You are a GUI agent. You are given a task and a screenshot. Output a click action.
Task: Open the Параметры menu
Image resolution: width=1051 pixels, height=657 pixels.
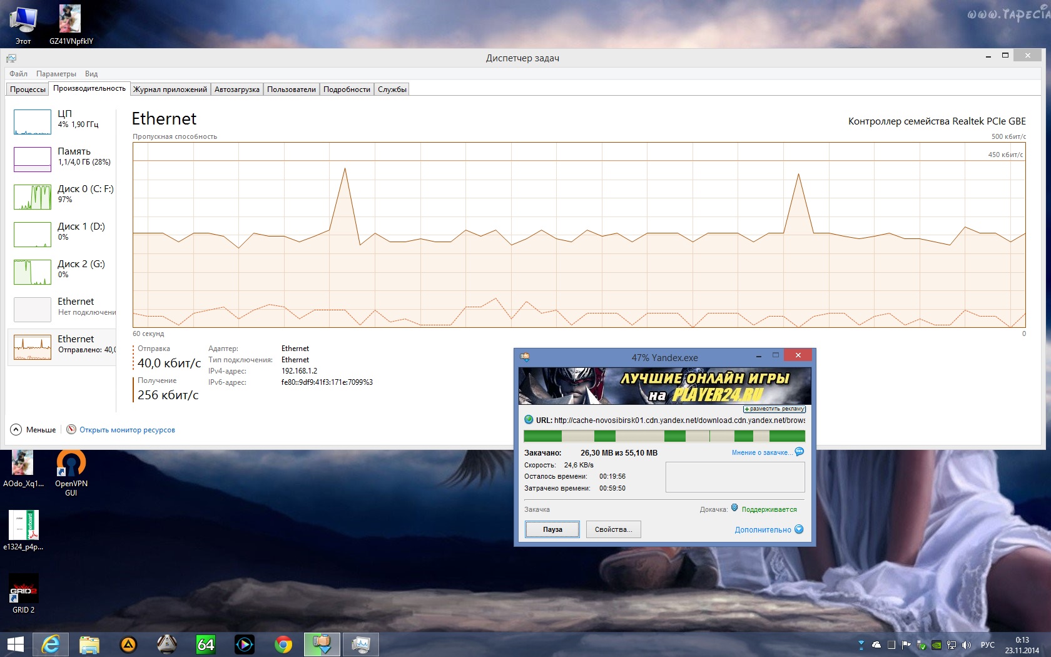click(x=56, y=74)
